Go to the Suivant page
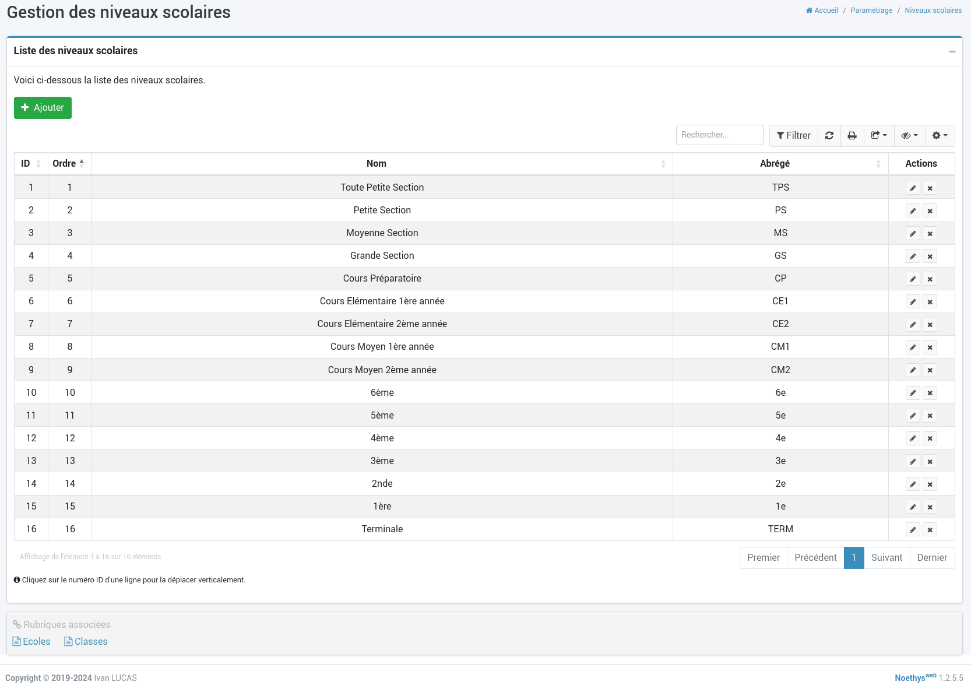Image resolution: width=971 pixels, height=692 pixels. pos(886,558)
